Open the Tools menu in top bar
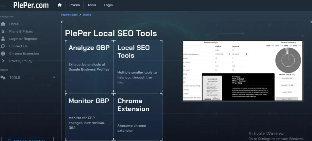This screenshot has height=141, width=312. pos(92,5)
